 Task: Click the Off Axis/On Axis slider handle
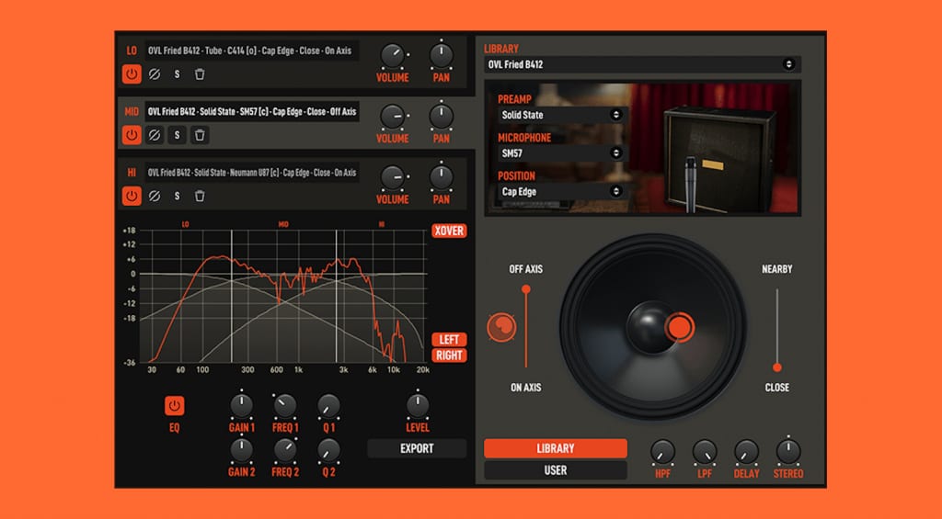tap(526, 289)
